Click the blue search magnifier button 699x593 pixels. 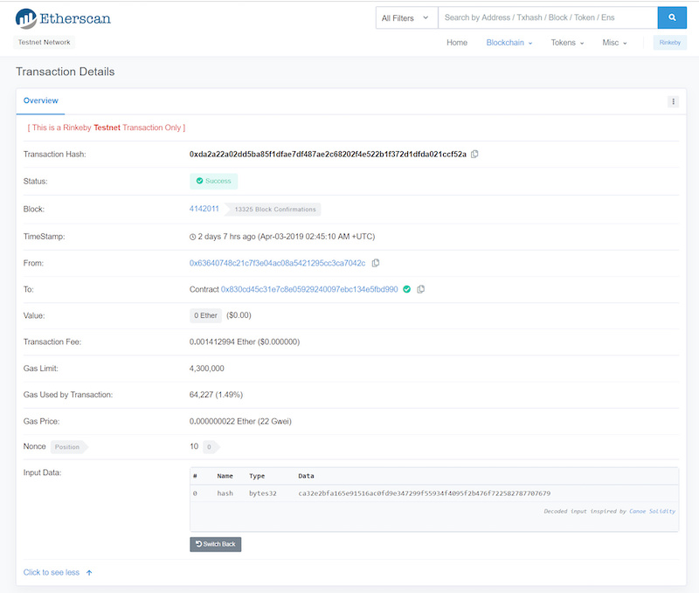point(672,17)
